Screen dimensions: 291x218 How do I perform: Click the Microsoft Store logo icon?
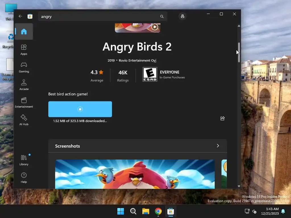pyautogui.click(x=30, y=16)
